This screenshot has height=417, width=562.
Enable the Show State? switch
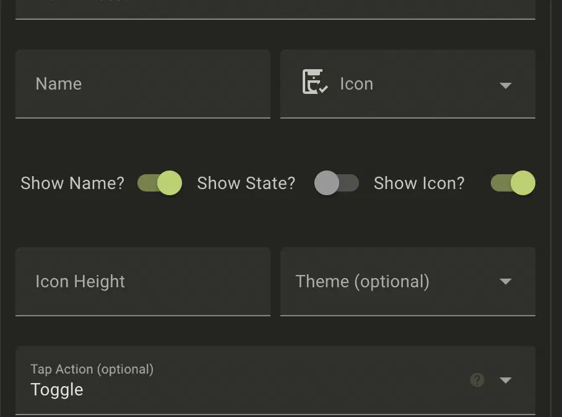[336, 183]
